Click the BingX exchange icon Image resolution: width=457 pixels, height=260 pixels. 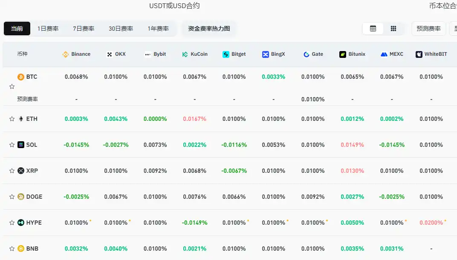tap(265, 54)
